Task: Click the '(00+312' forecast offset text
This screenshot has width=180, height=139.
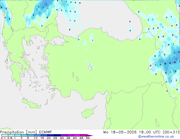Action: [x=171, y=132]
